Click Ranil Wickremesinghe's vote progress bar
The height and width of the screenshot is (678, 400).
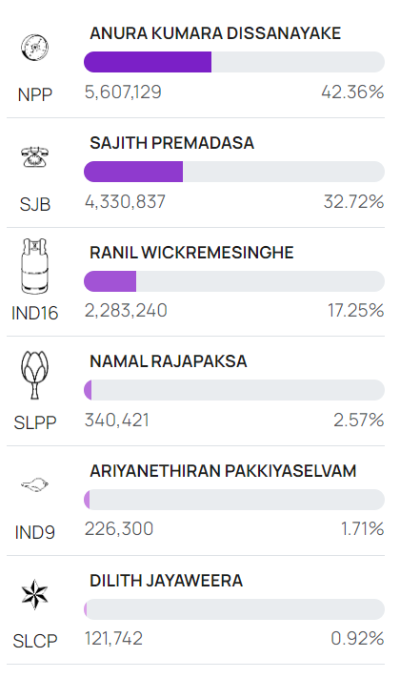pyautogui.click(x=234, y=281)
